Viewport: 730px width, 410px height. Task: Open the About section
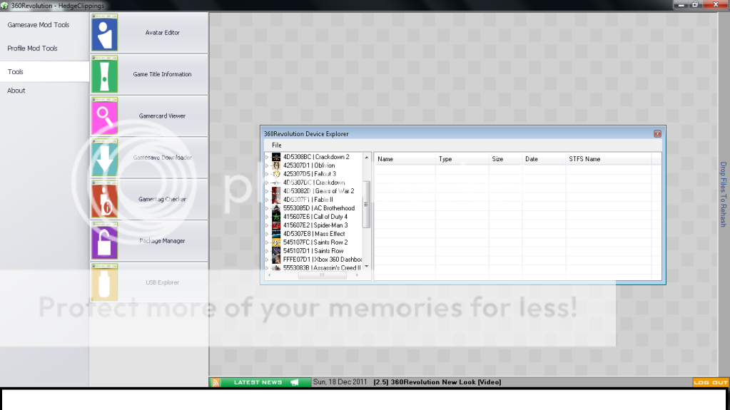[x=16, y=91]
